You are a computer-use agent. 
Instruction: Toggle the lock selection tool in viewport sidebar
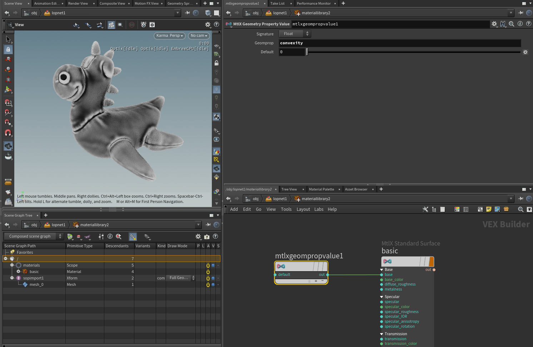8,49
